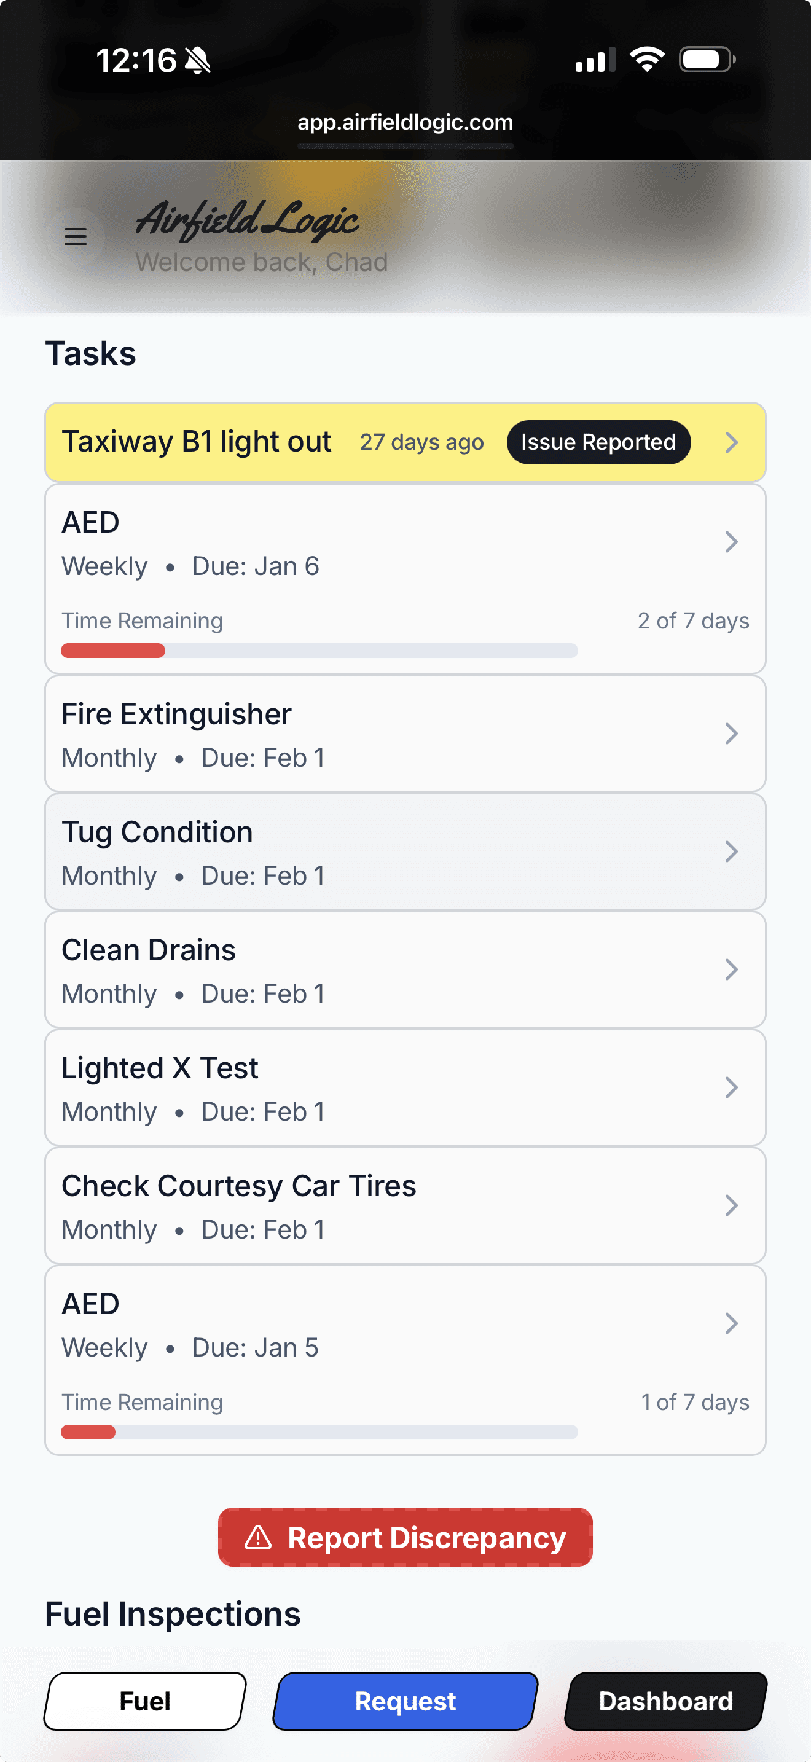Expand Fire Extinguisher task chevron
The height and width of the screenshot is (1762, 811).
[x=731, y=734]
